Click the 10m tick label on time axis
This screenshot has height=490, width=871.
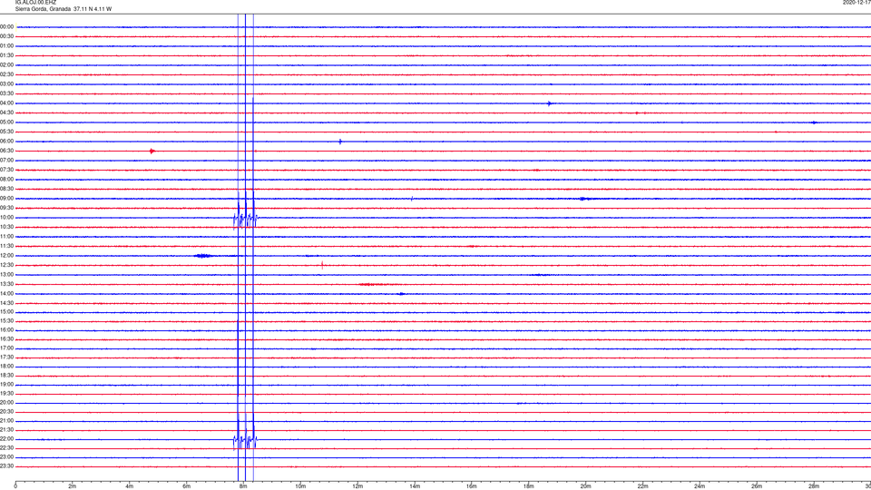tap(300, 486)
